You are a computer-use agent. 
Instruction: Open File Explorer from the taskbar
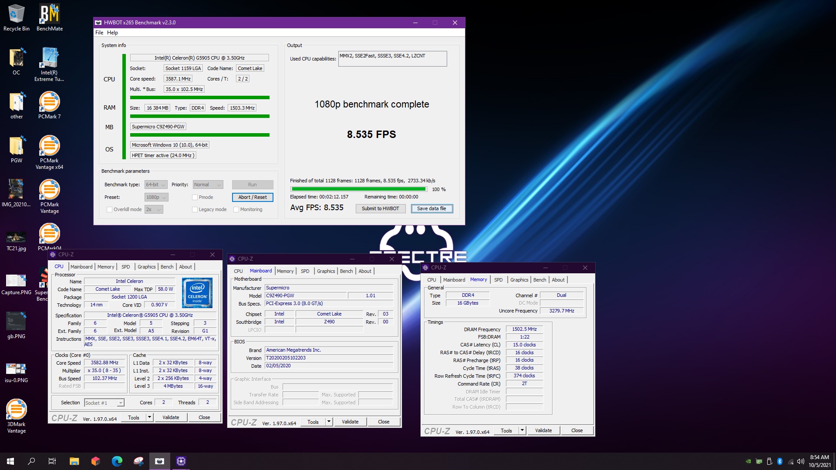click(x=74, y=461)
